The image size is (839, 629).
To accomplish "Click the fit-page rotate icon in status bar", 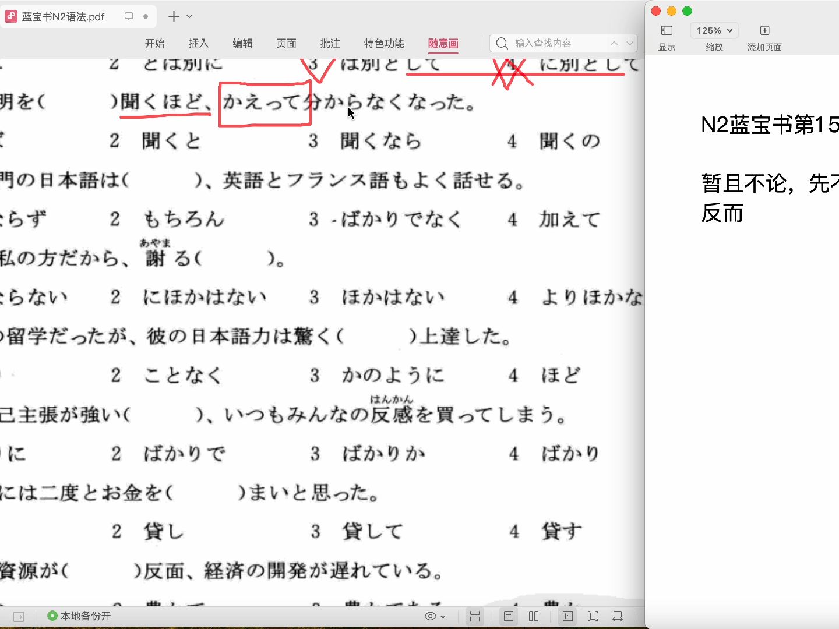I will (618, 616).
